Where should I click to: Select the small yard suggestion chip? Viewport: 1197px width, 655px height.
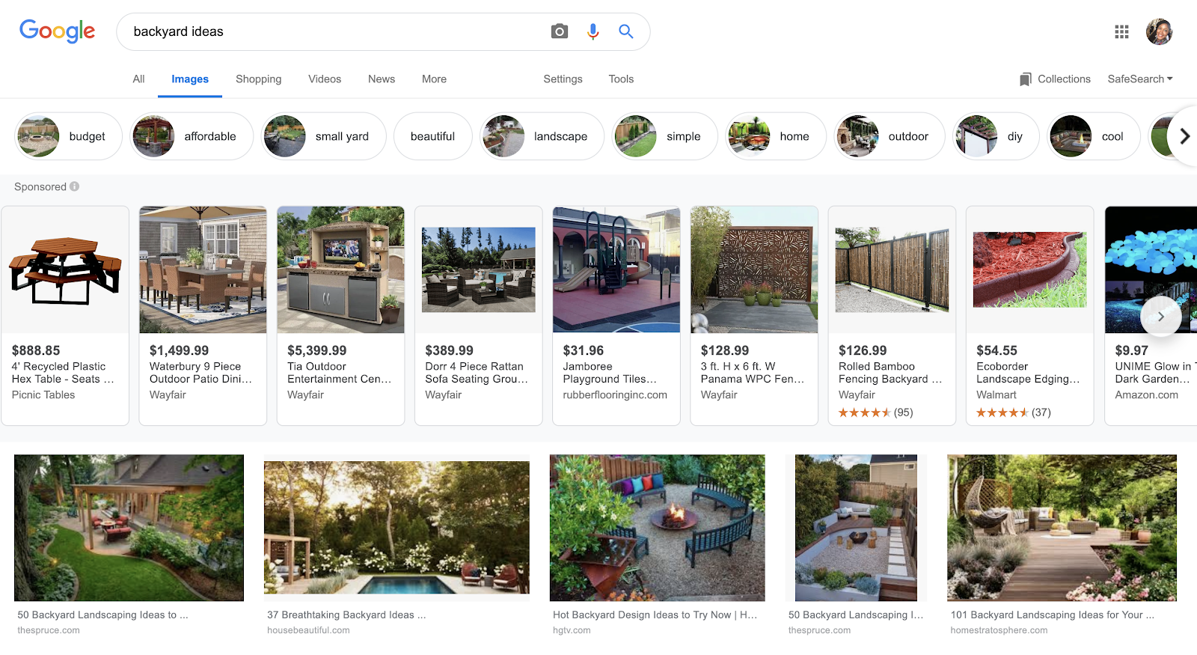coord(323,136)
